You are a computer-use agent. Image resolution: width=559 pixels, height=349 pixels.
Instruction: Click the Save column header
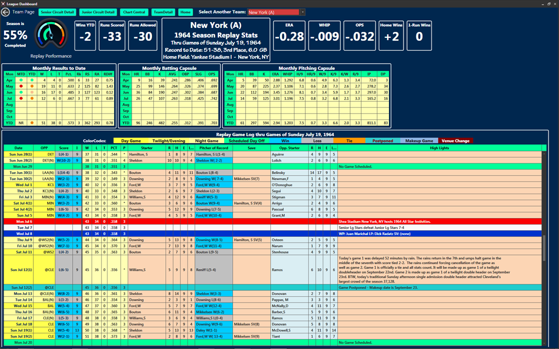click(252, 148)
